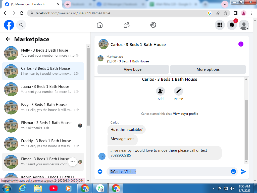Send the message with the arrow icon

coord(243,172)
